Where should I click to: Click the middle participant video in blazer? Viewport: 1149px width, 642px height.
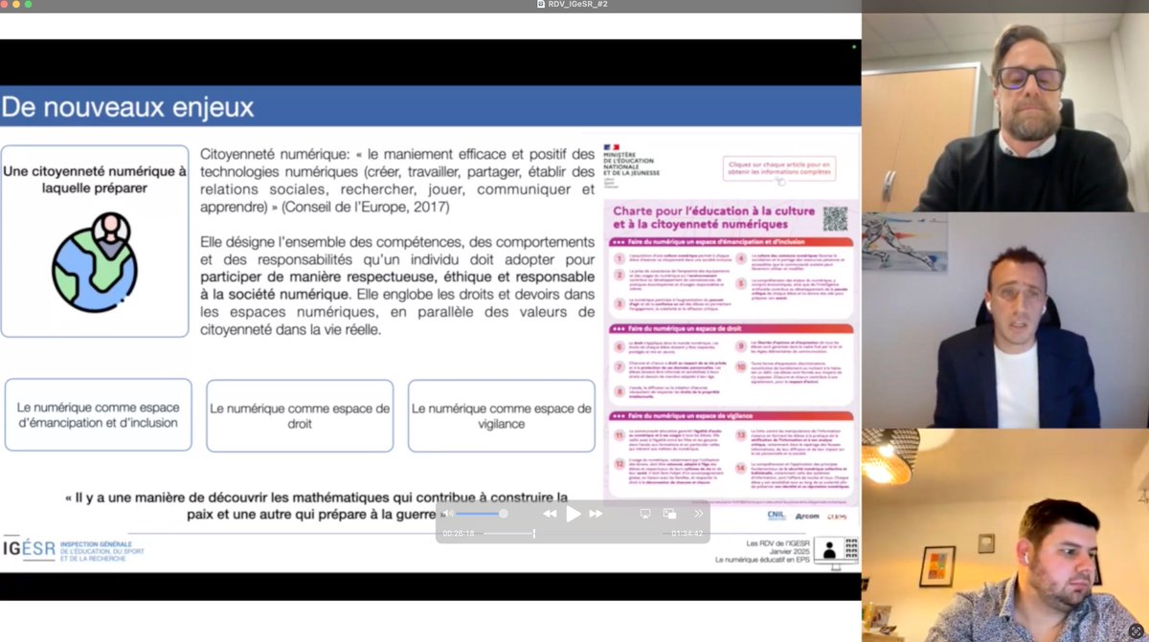[x=1005, y=320]
